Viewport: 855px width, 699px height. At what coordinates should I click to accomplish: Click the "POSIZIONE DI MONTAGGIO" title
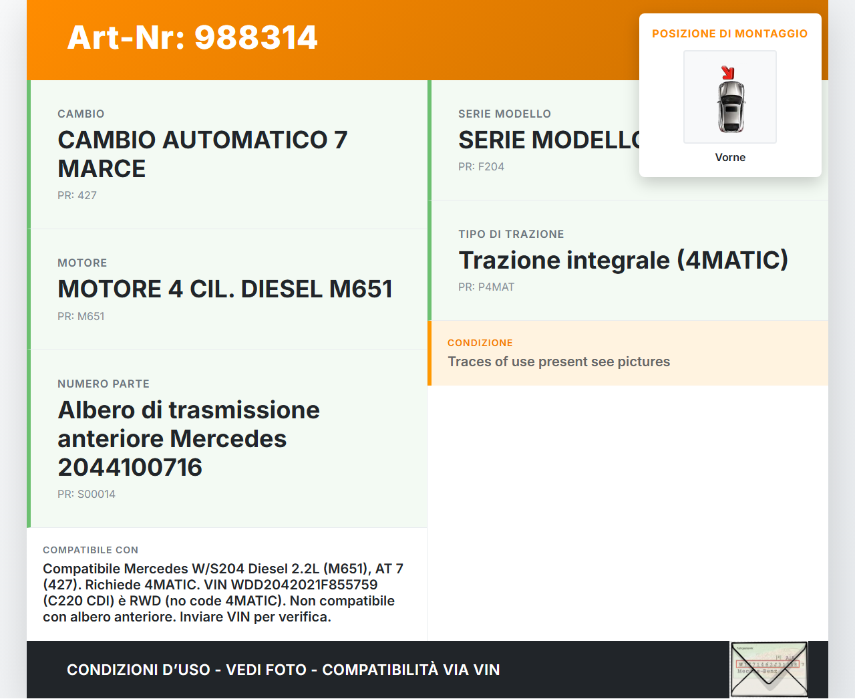click(730, 33)
